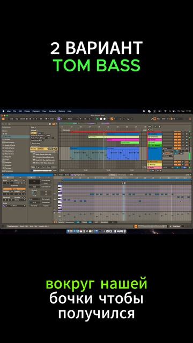Toggle the Synth Bass filter tag

coord(36,143)
